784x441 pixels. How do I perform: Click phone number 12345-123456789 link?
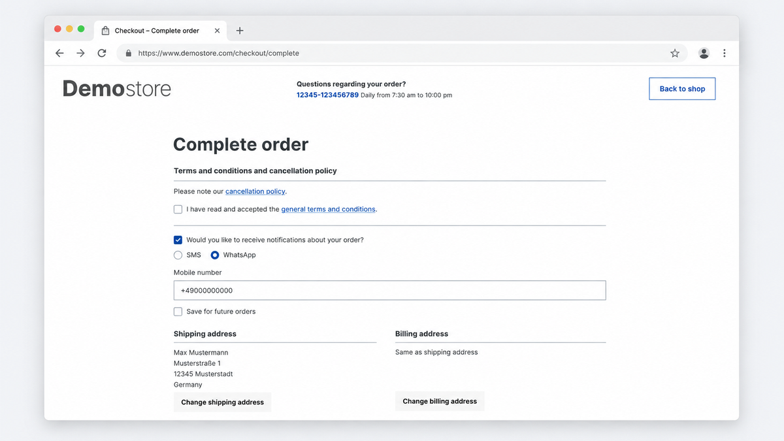tap(327, 95)
